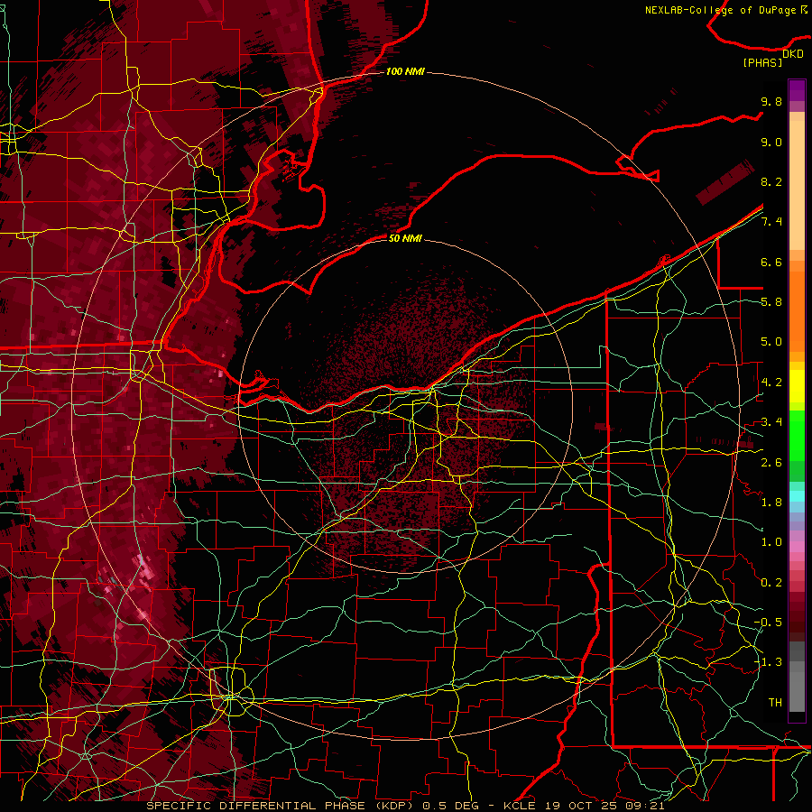Click the 9.0 value on the color scale
The image size is (812, 812).
click(771, 142)
